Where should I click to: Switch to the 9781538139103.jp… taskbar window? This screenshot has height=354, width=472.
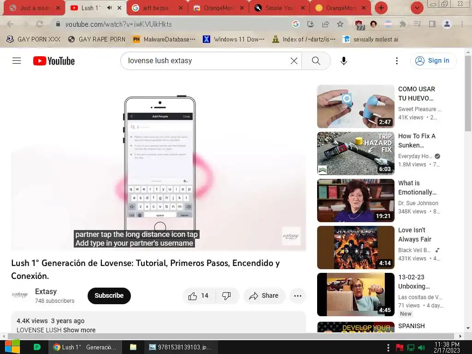coord(180,347)
